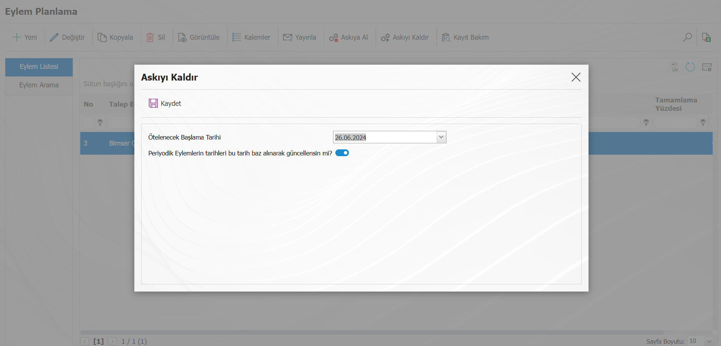Click the Yayınla envelope icon
The height and width of the screenshot is (346, 721).
288,37
